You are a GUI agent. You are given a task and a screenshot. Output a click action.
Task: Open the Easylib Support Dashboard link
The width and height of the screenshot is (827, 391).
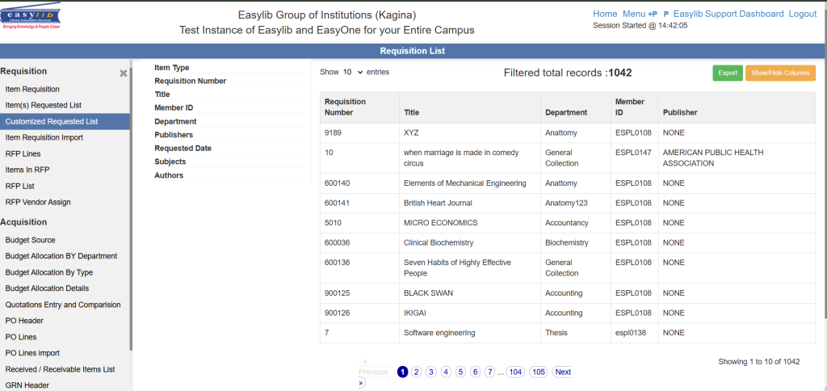(728, 14)
